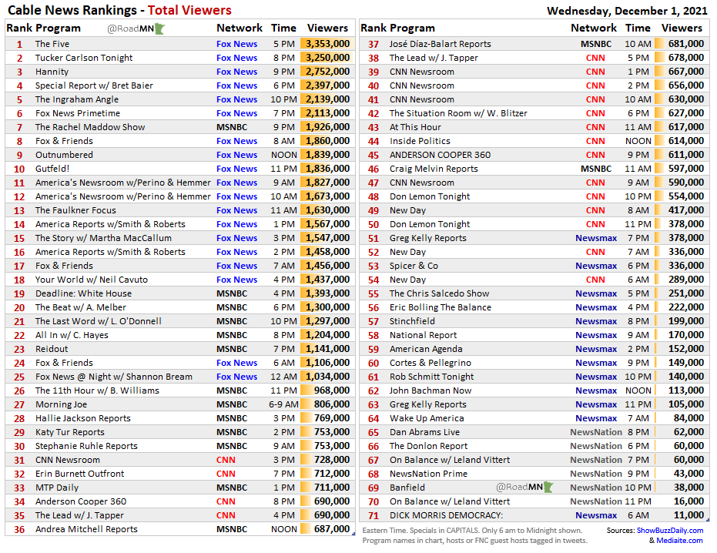Click viewers value 3,353,000

(x=327, y=44)
